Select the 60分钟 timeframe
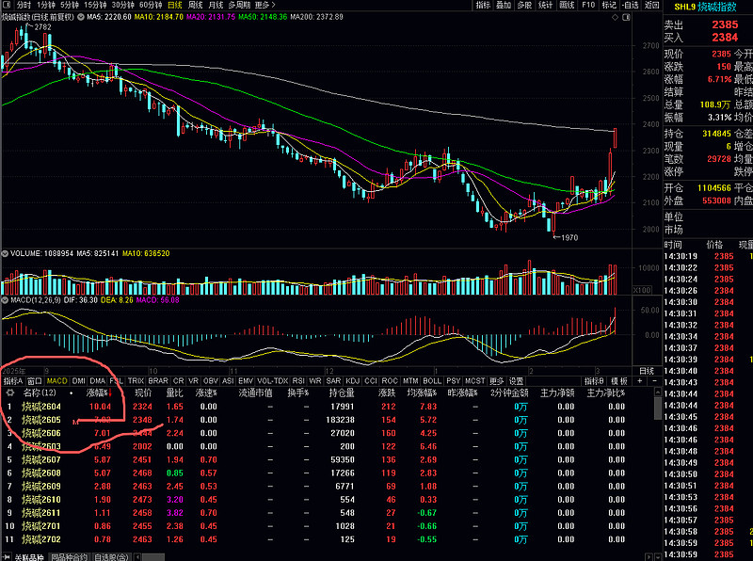 tap(151, 5)
